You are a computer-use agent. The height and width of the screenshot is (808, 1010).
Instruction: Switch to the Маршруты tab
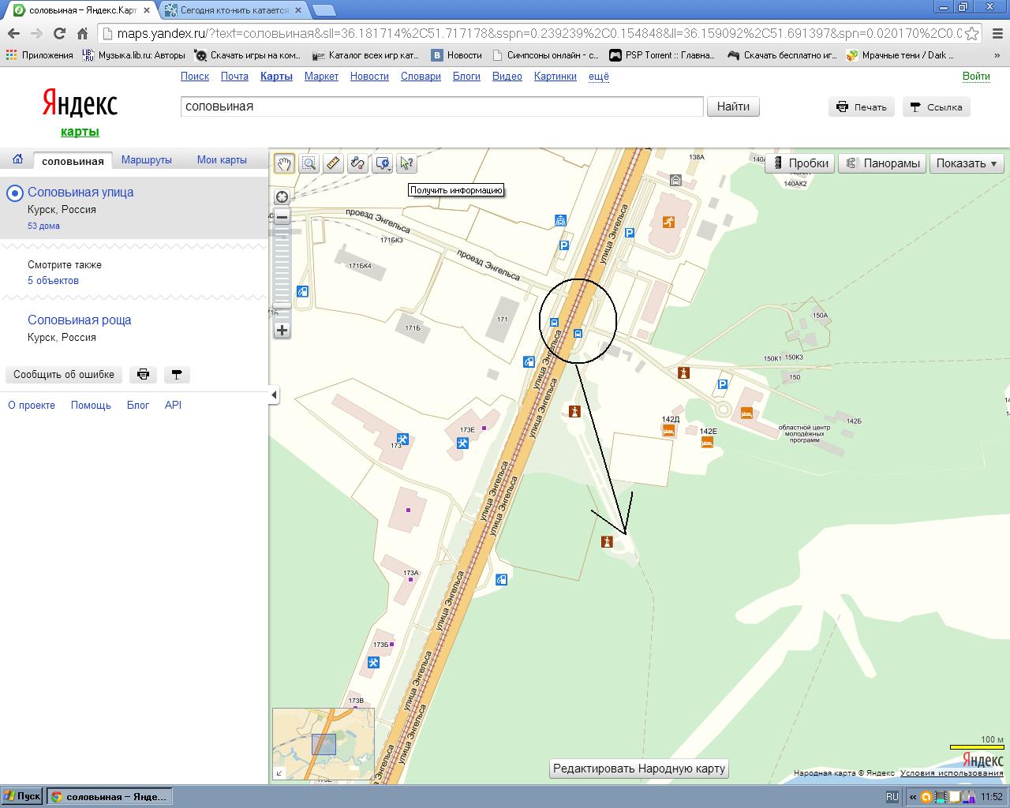pos(147,160)
